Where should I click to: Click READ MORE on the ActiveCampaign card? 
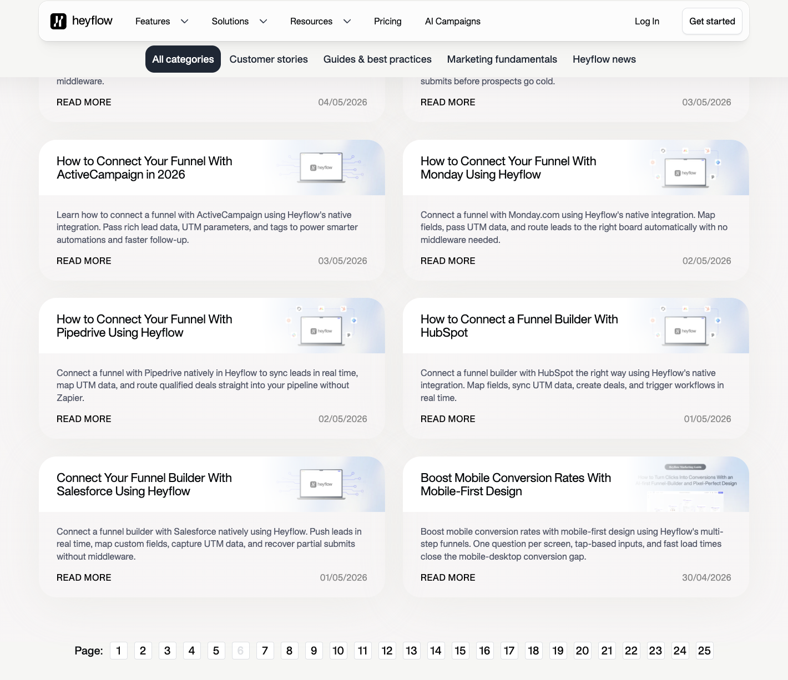click(84, 261)
